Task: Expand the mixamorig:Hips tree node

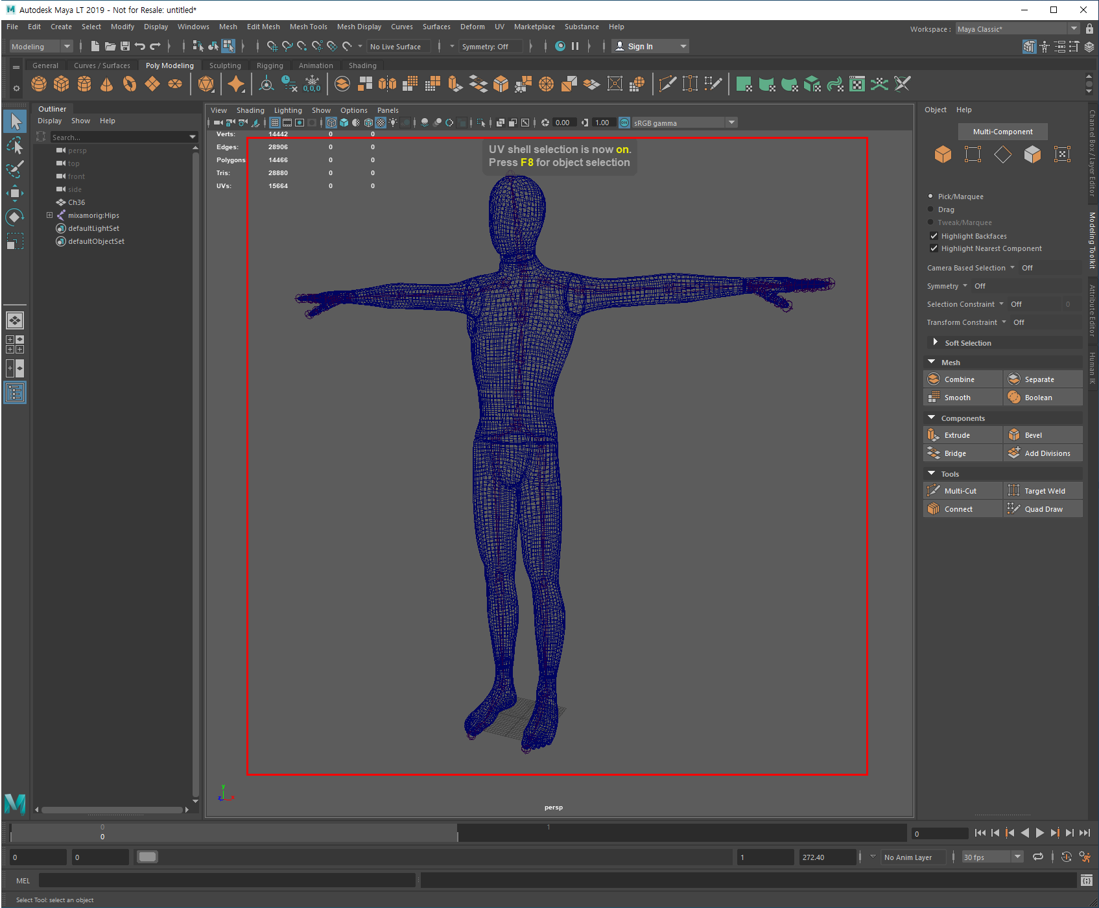Action: 49,215
